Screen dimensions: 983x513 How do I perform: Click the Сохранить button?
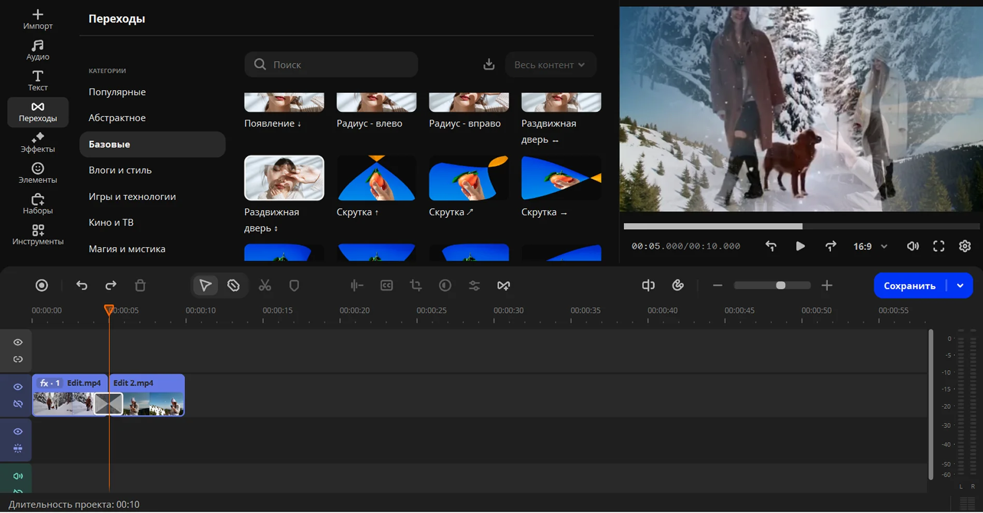point(909,286)
